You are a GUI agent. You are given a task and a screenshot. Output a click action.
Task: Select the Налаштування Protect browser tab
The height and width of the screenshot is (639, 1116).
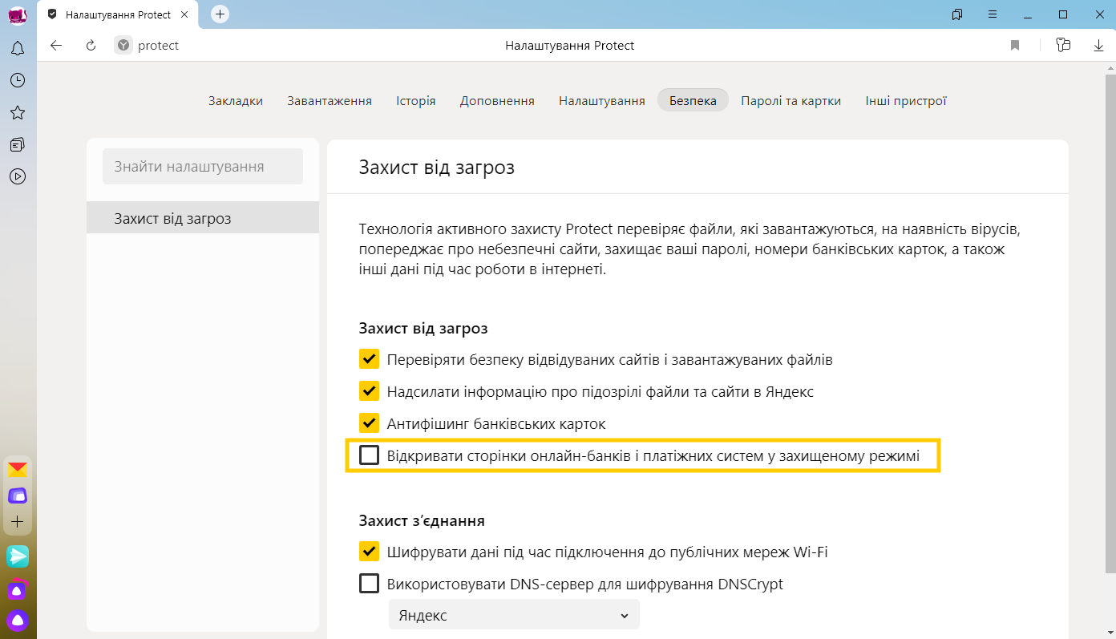[x=118, y=14]
